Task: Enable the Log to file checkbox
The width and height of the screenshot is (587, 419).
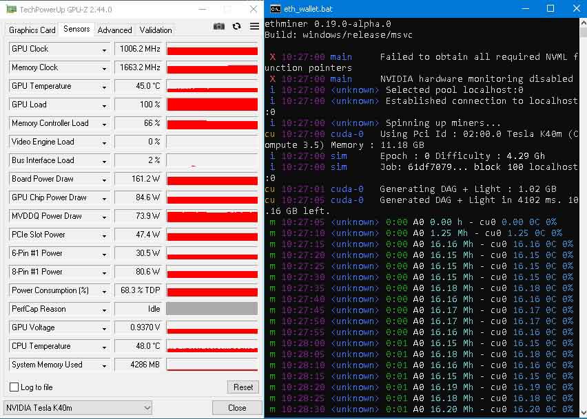Action: [x=14, y=387]
